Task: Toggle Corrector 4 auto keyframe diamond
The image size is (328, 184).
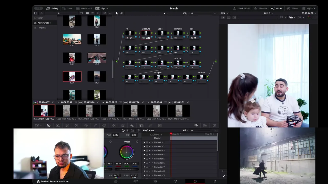Action: pyautogui.click(x=150, y=155)
